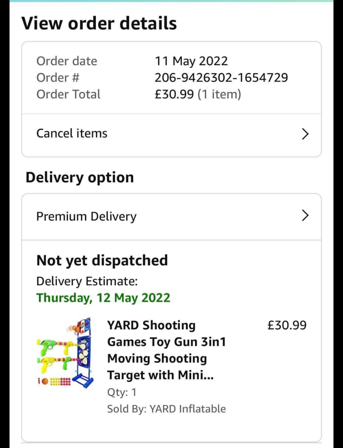Image resolution: width=343 pixels, height=448 pixels.
Task: Select the Premium Delivery option text
Action: tap(86, 216)
